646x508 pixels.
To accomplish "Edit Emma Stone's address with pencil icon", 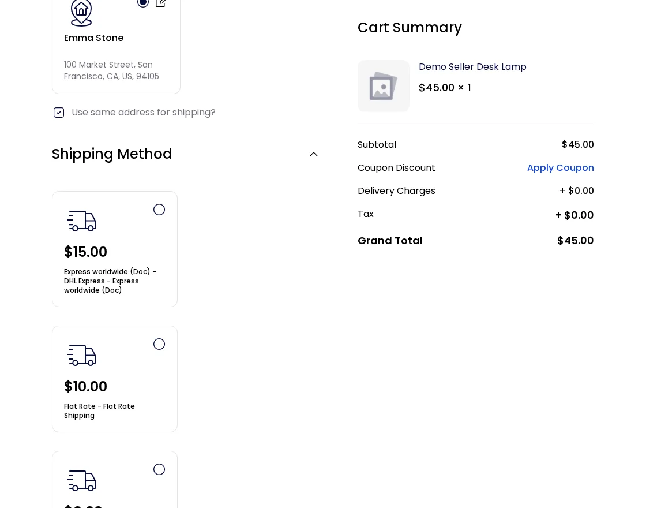I will [161, 3].
